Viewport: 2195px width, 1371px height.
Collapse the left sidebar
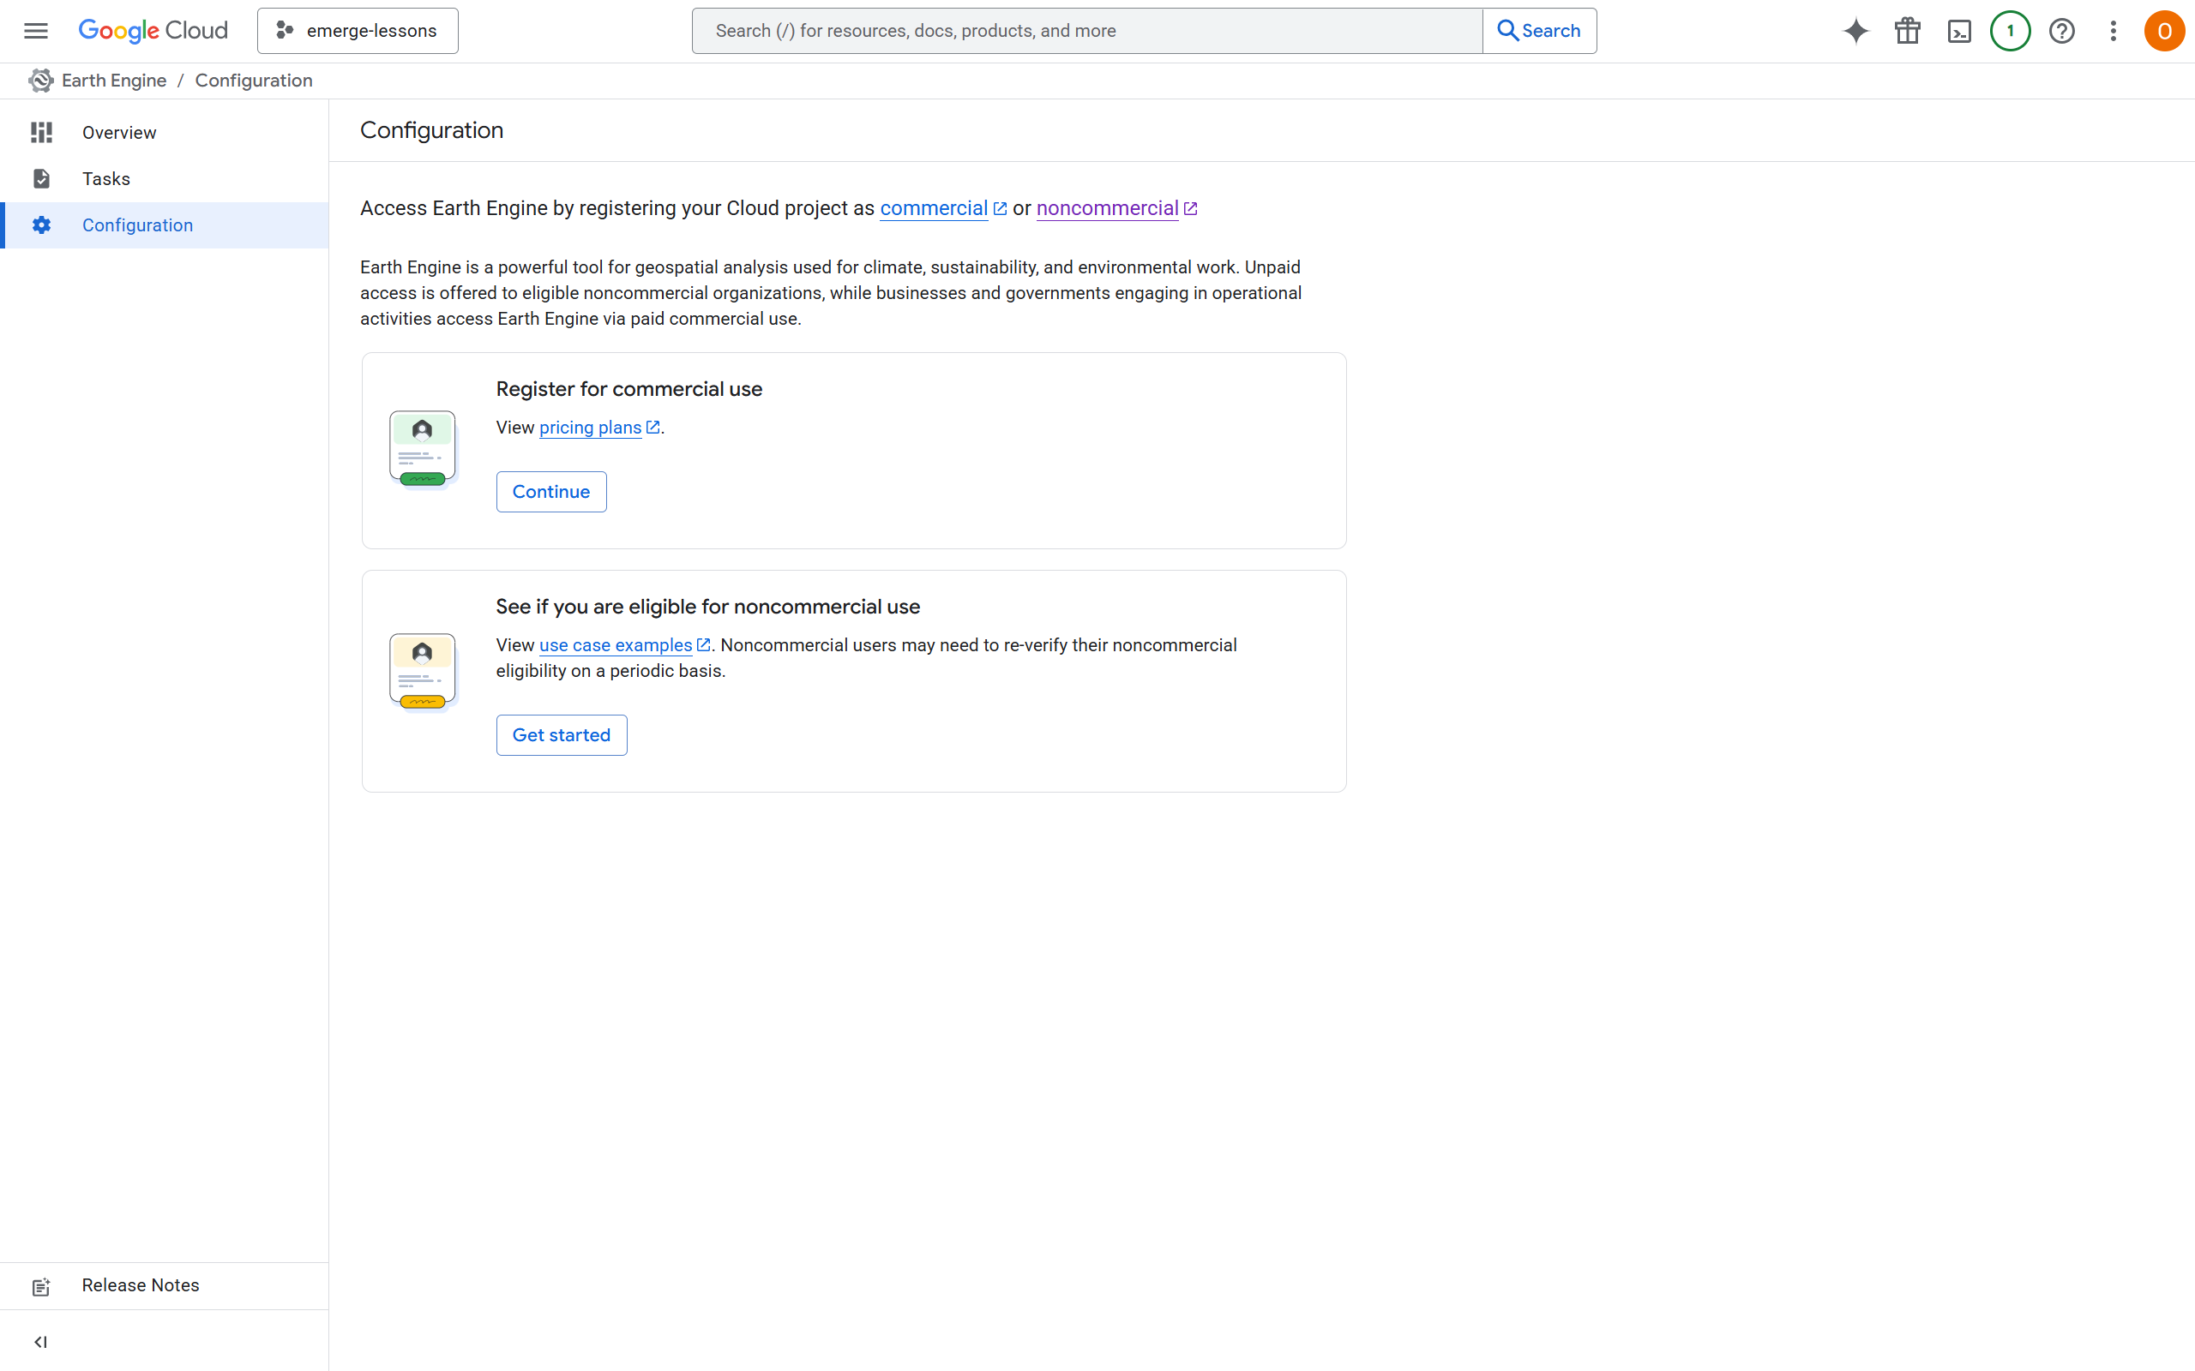click(x=41, y=1342)
